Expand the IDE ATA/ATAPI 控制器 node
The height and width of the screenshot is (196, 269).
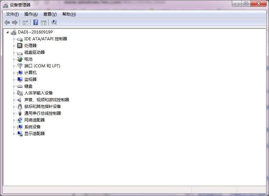[14, 39]
